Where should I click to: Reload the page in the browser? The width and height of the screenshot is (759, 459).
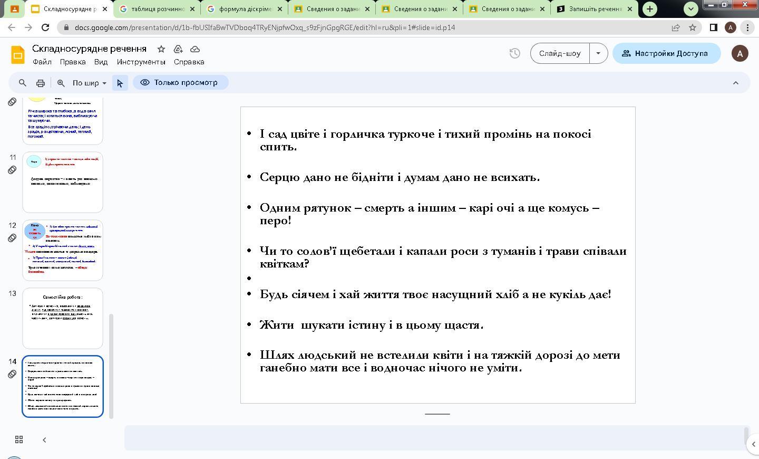45,27
